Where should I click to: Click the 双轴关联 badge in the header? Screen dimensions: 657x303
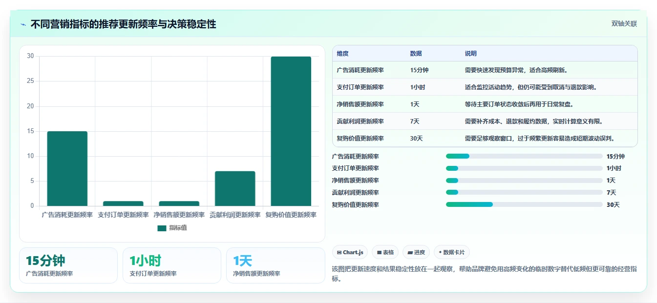(x=624, y=24)
